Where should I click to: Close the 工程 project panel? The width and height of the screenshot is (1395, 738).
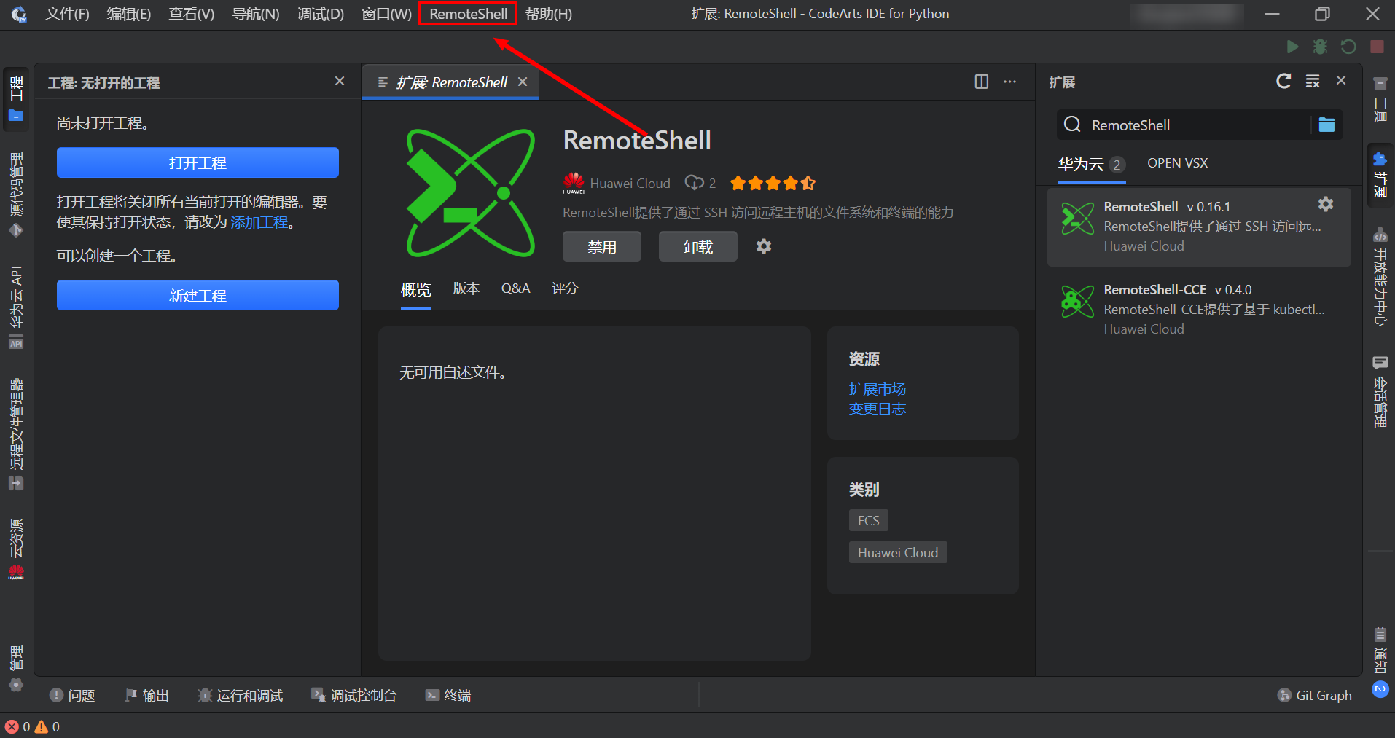point(340,82)
